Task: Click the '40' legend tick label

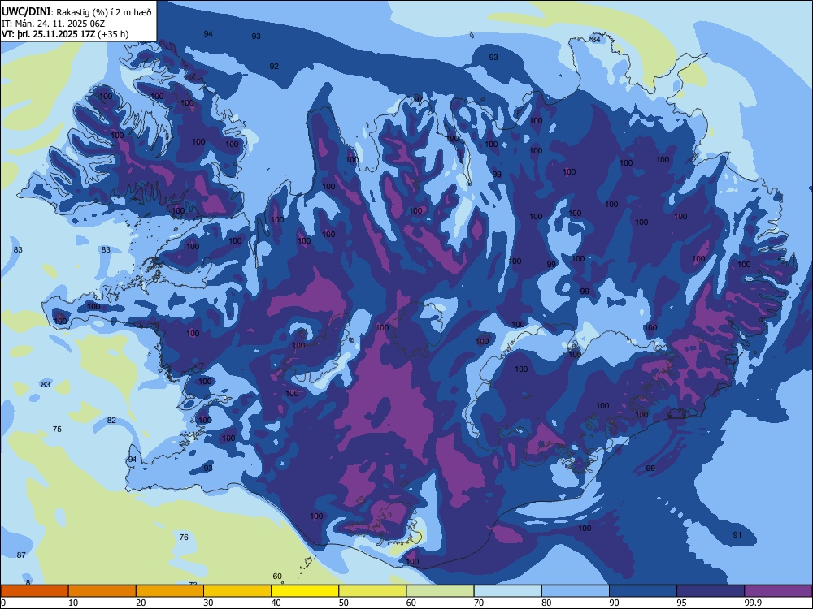Action: (276, 603)
